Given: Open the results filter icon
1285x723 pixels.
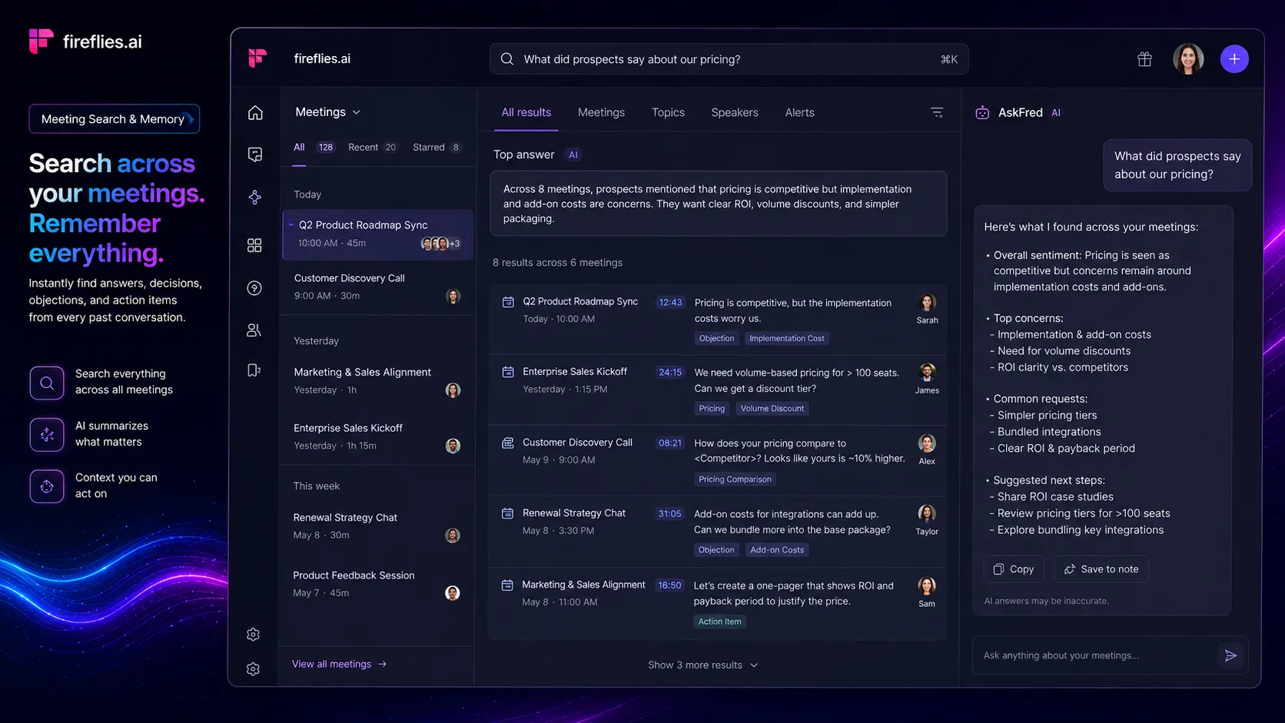Looking at the screenshot, I should (937, 113).
